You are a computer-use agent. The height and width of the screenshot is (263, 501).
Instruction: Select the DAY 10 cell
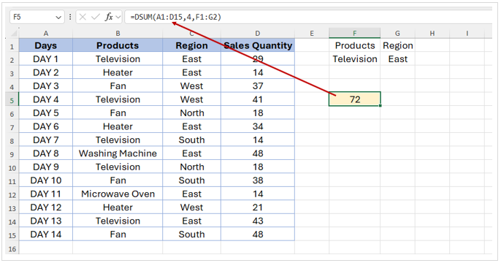[46, 180]
